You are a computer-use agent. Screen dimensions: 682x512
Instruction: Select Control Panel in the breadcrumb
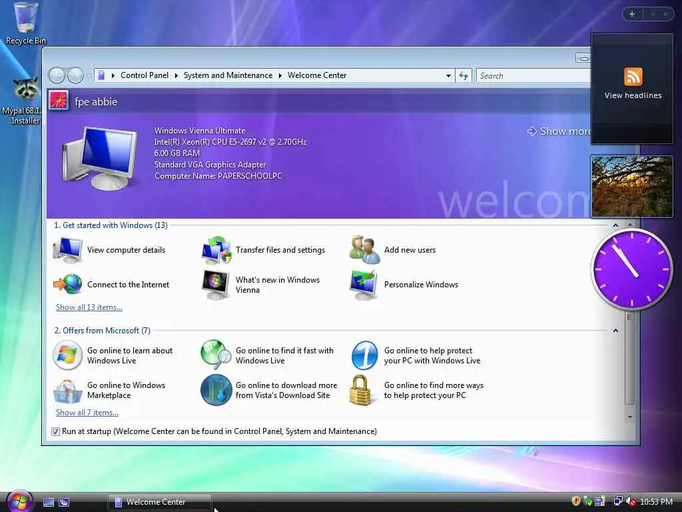tap(145, 75)
